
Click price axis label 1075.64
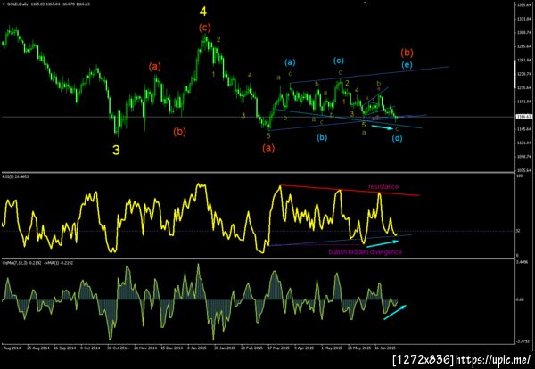[525, 170]
